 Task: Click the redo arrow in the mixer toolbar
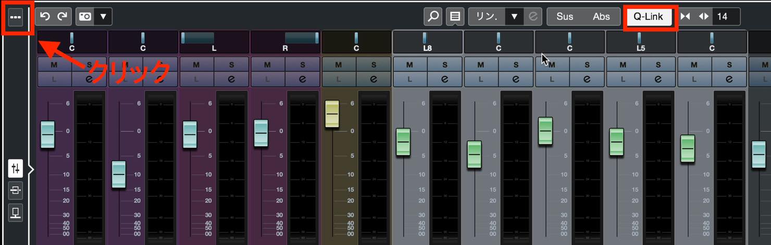coord(62,17)
